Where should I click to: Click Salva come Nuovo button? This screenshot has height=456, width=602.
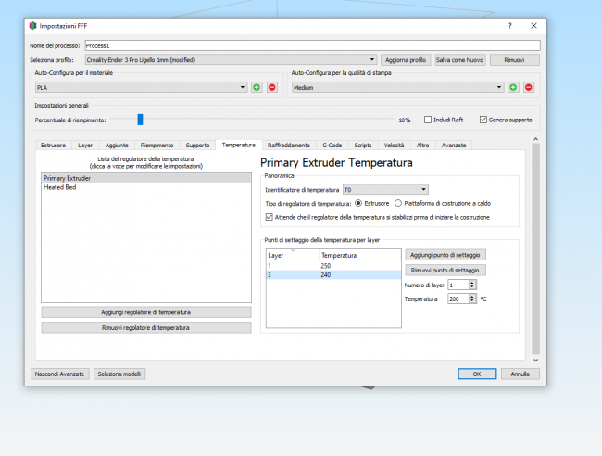coord(459,59)
